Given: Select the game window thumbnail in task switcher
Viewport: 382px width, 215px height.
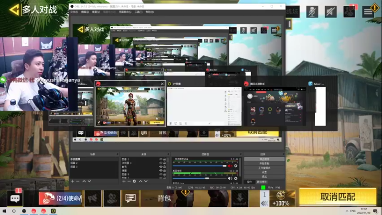Looking at the screenshot, I should tap(130, 106).
